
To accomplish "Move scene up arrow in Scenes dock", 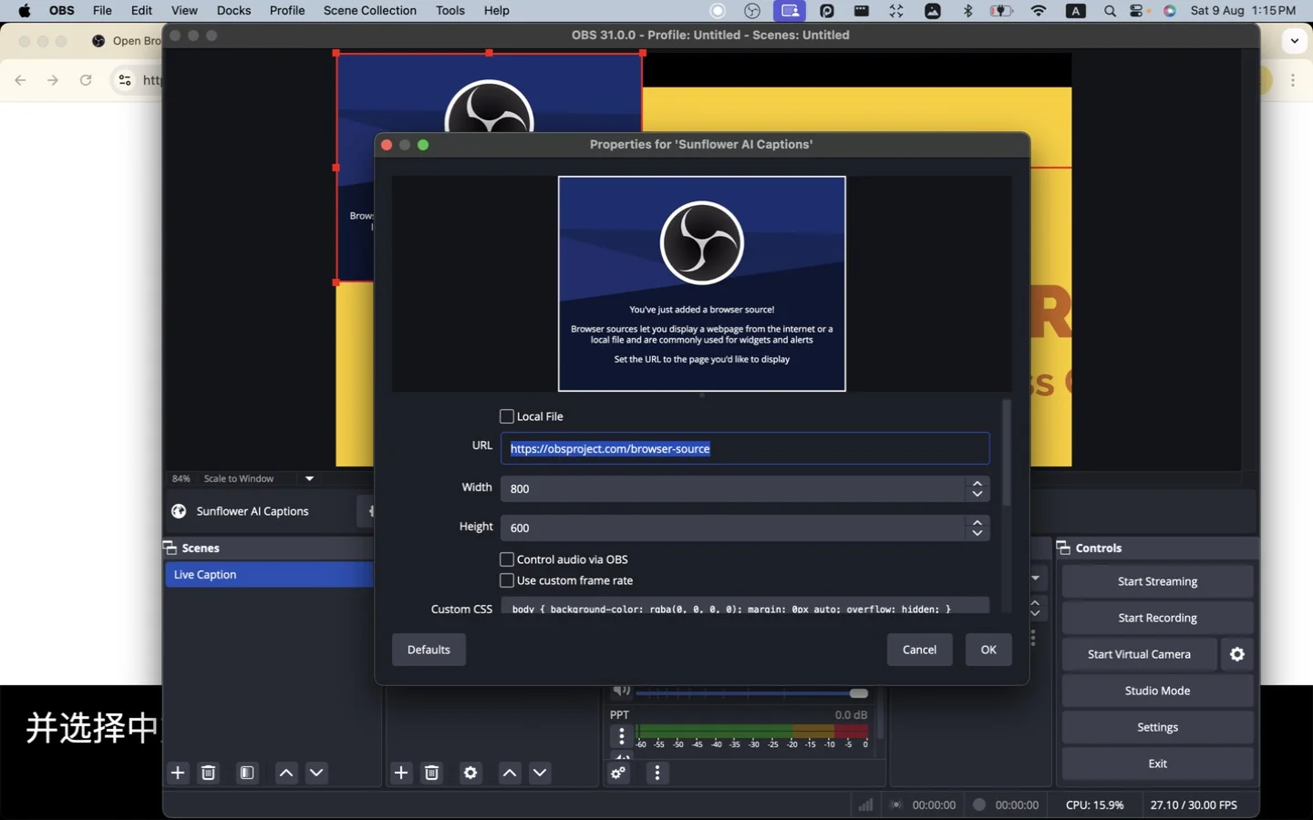I will 286,773.
